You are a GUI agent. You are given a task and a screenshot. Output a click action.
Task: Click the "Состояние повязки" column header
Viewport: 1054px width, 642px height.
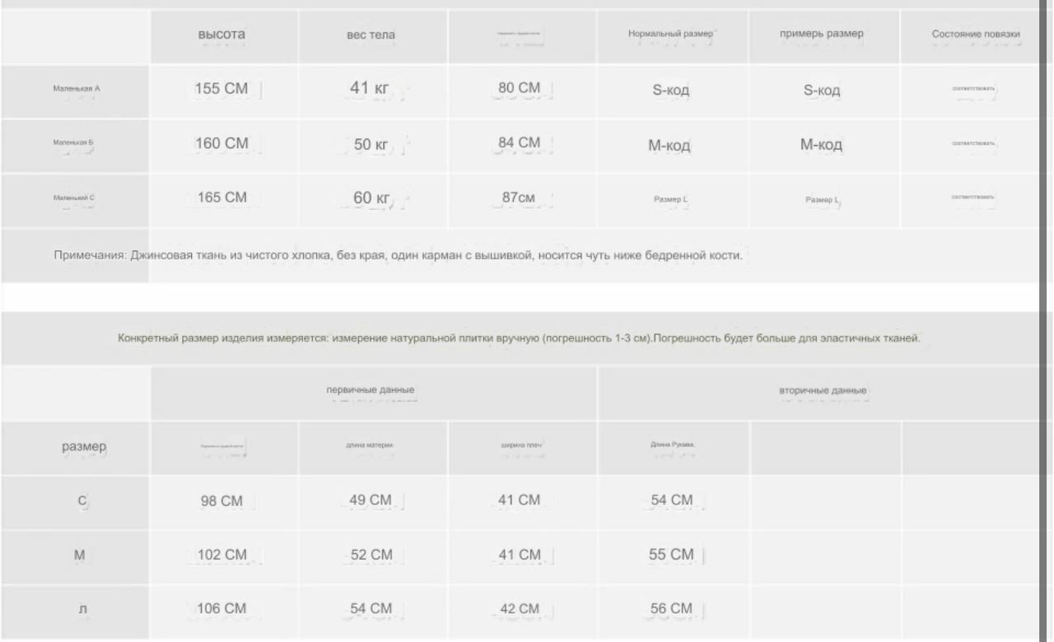[x=976, y=36]
